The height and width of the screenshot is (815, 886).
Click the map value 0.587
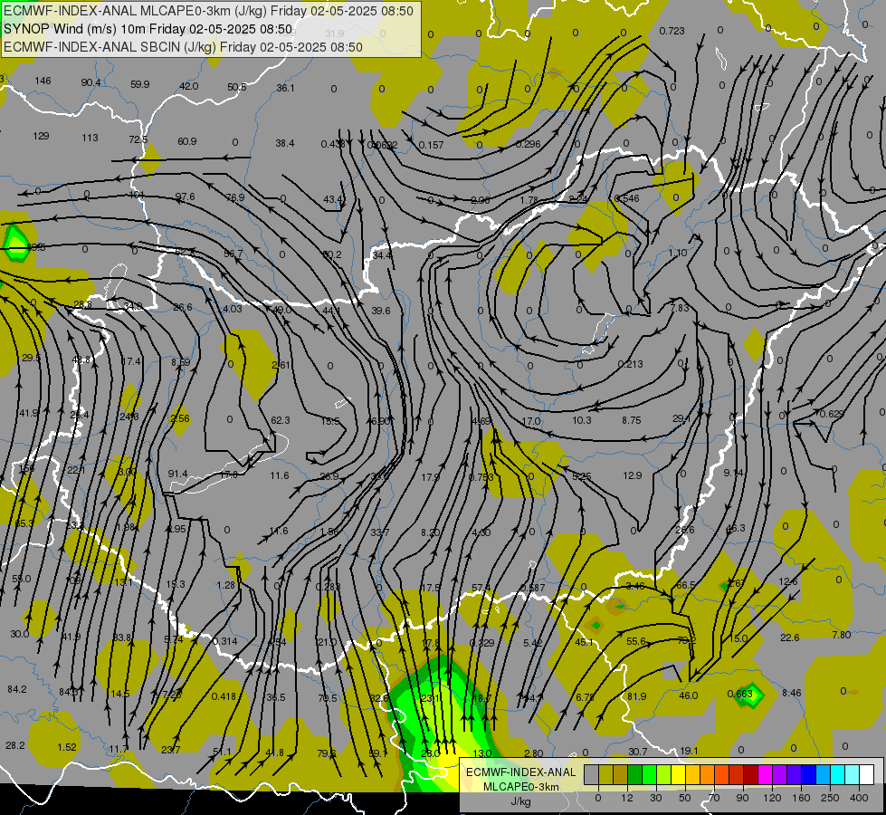(532, 588)
